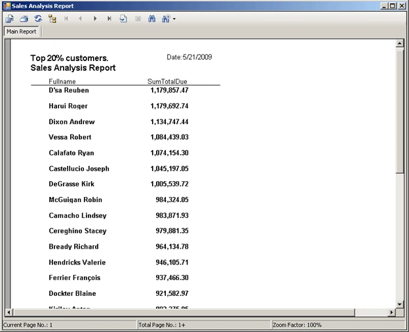Click the Zoom icon in toolbar
409x332 pixels.
pos(166,19)
